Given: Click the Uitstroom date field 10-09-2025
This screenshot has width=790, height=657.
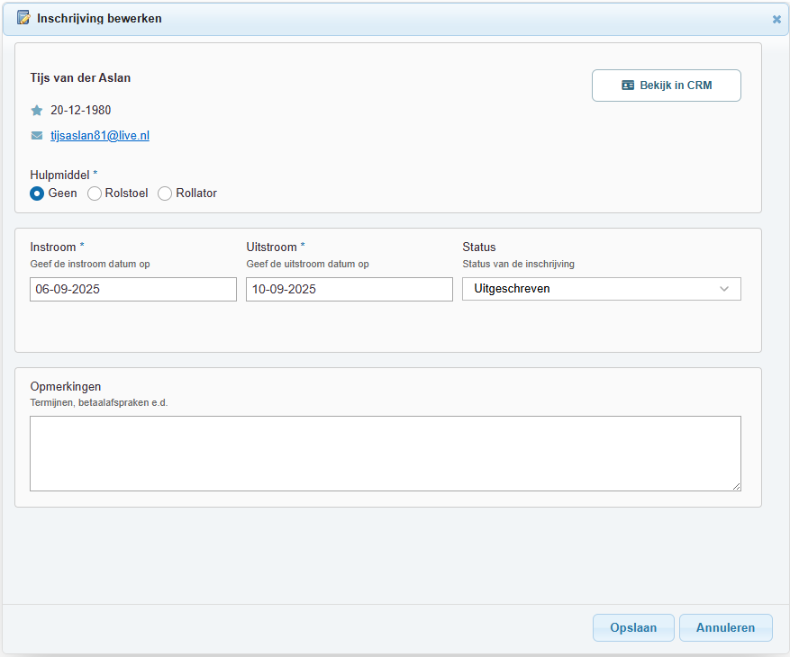Looking at the screenshot, I should coord(350,290).
